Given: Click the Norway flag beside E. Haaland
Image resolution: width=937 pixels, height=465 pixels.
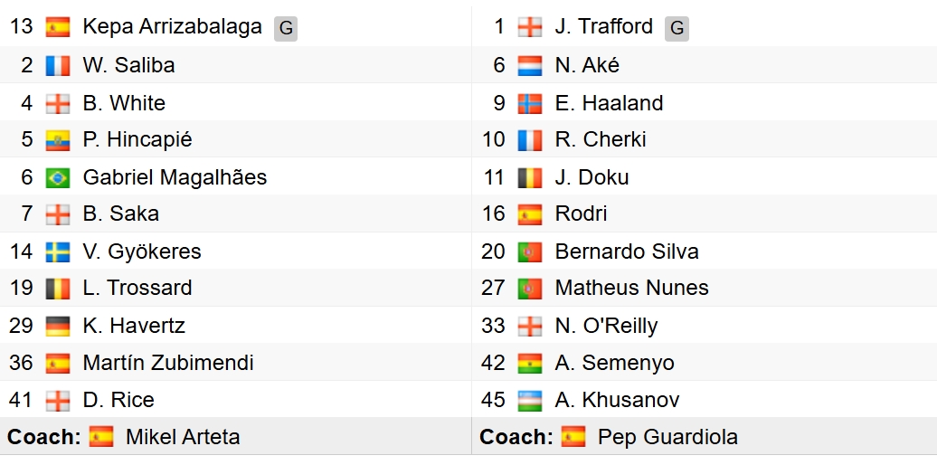Looking at the screenshot, I should pos(530,103).
